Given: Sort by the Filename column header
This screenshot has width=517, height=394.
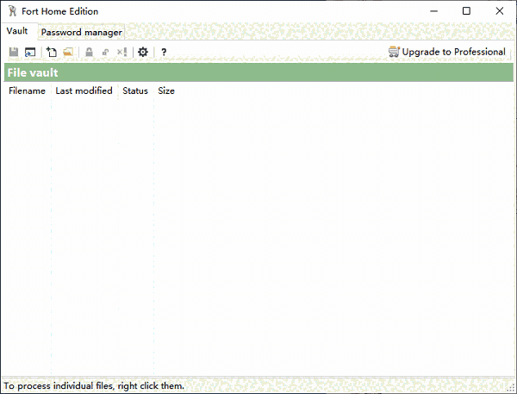Looking at the screenshot, I should [x=27, y=91].
